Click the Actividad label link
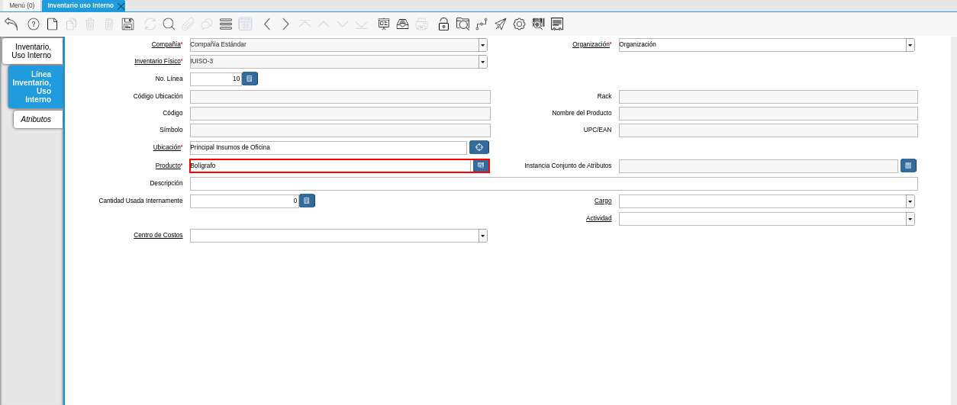This screenshot has width=957, height=405. (599, 218)
